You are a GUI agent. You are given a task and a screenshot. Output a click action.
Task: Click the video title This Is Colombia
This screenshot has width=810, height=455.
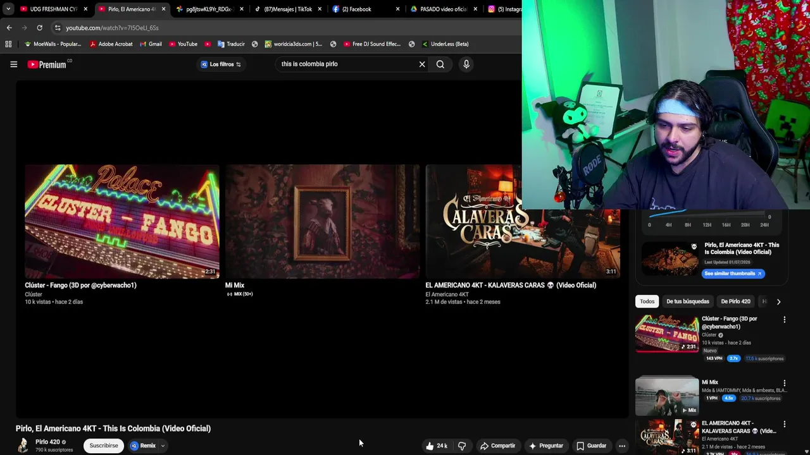(113, 428)
